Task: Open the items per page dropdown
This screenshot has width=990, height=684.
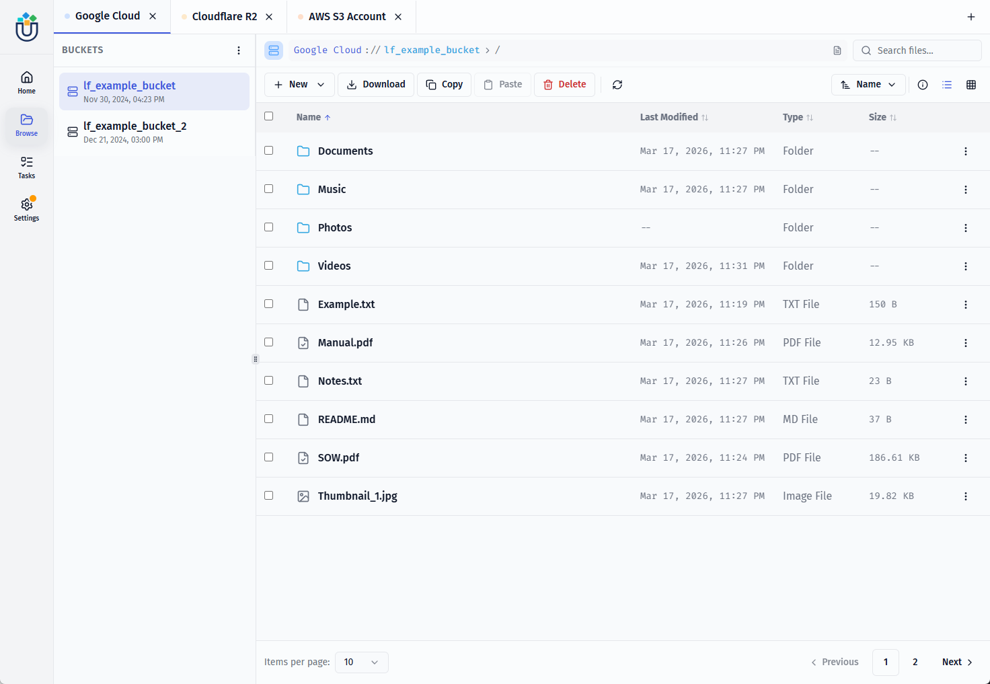Action: [x=361, y=662]
